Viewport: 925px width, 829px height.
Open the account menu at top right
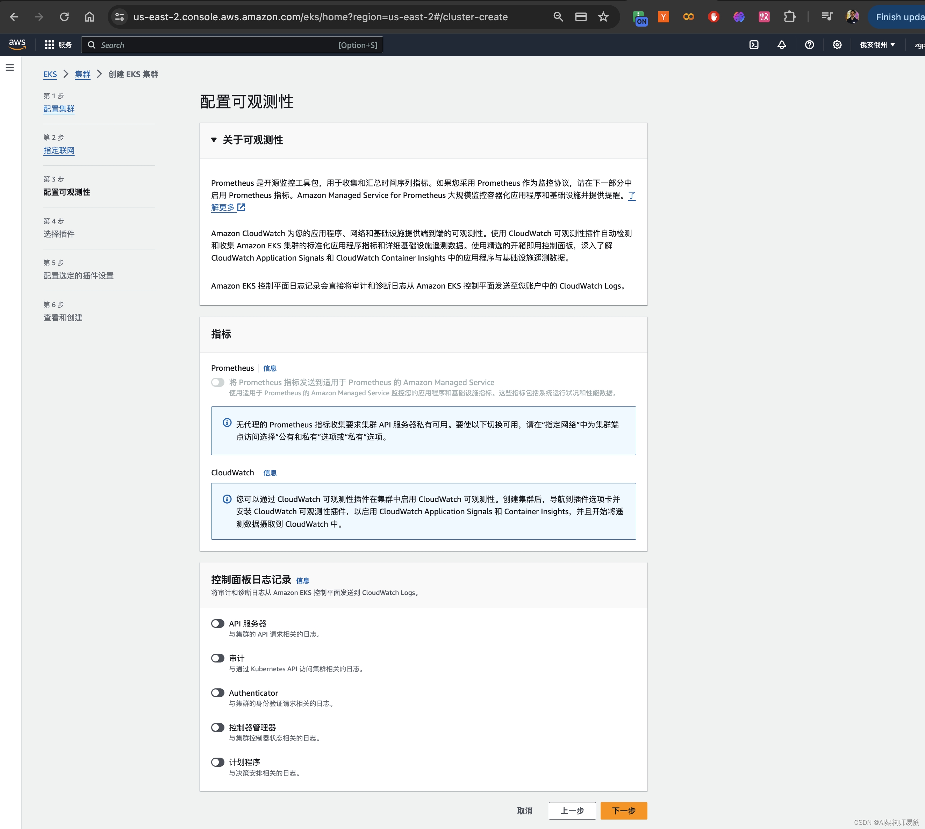point(919,45)
